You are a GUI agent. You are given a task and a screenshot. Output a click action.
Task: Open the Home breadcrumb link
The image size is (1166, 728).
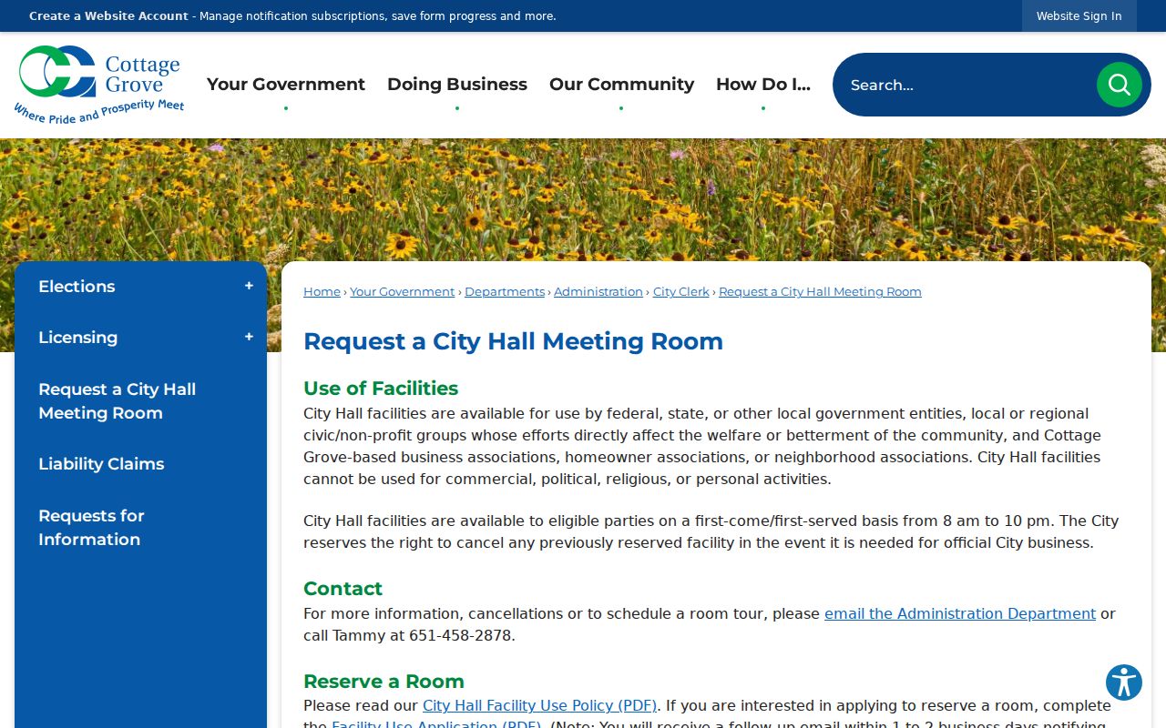pyautogui.click(x=322, y=292)
